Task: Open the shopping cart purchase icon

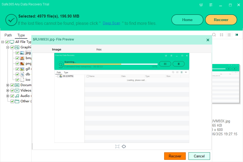Action: coord(201,5)
